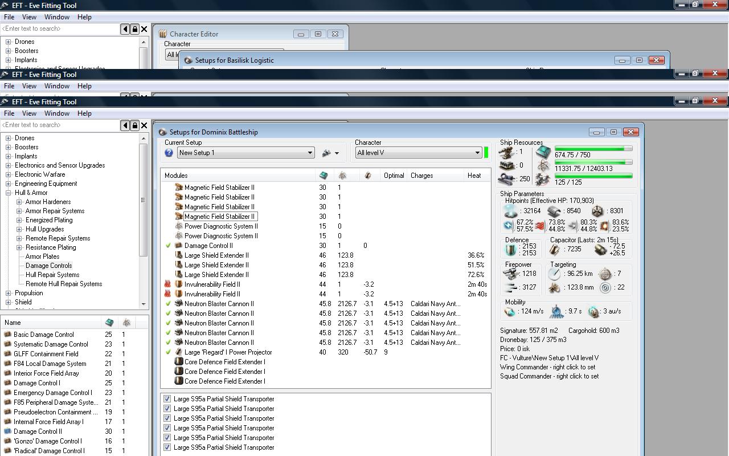Open the File menu in the middle EFT window
The height and width of the screenshot is (456, 729).
9,86
